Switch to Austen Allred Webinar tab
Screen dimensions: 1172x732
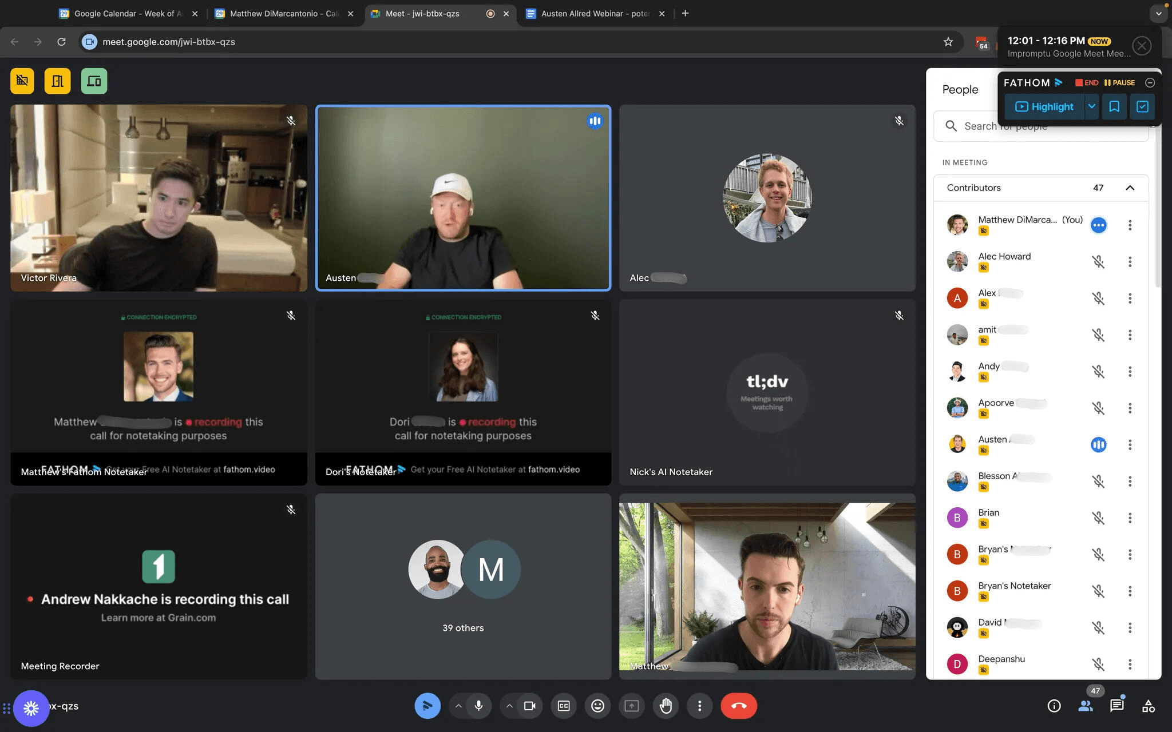tap(594, 13)
